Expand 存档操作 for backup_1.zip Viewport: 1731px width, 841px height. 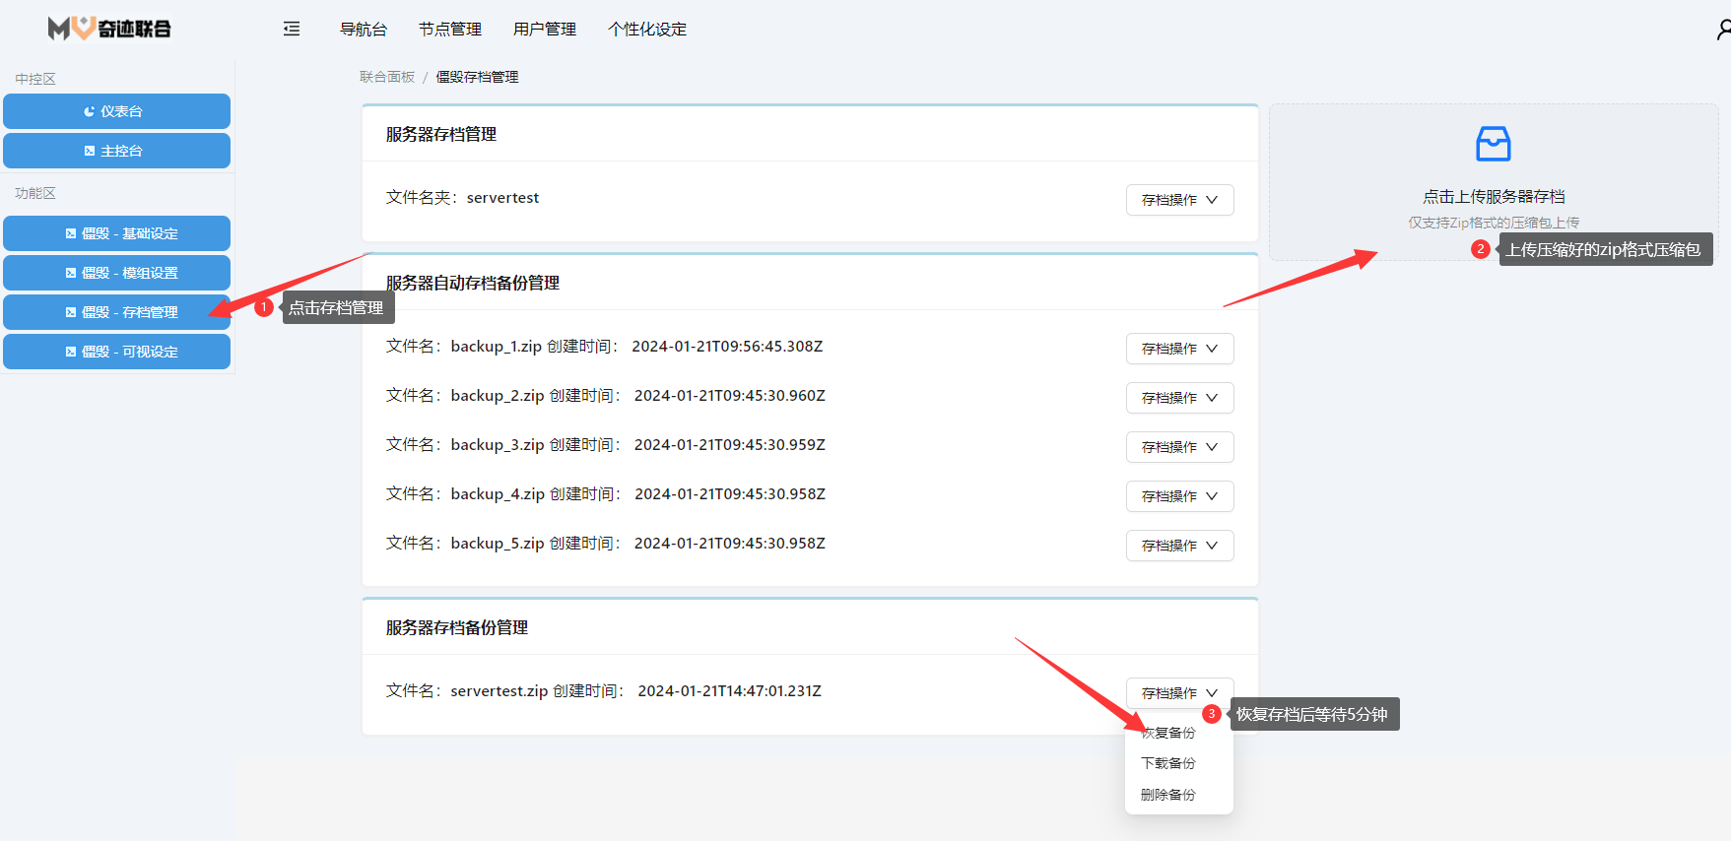(x=1179, y=349)
